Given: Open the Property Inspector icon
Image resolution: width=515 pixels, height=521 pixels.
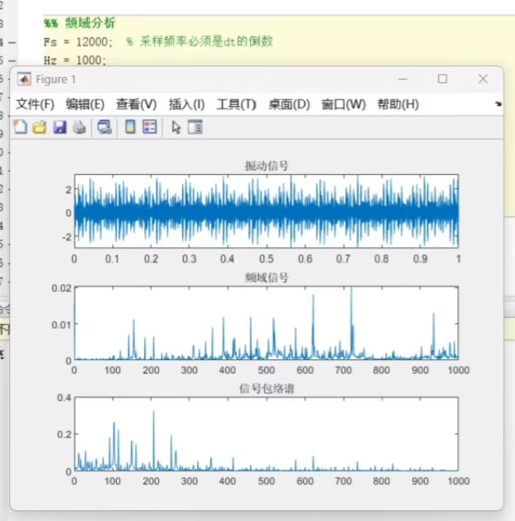Looking at the screenshot, I should coord(195,127).
